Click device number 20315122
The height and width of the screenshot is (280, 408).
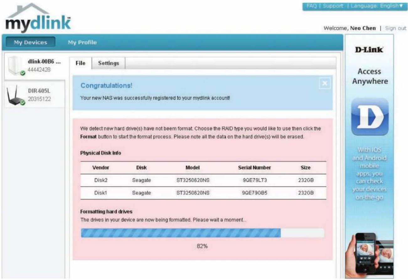tap(39, 99)
